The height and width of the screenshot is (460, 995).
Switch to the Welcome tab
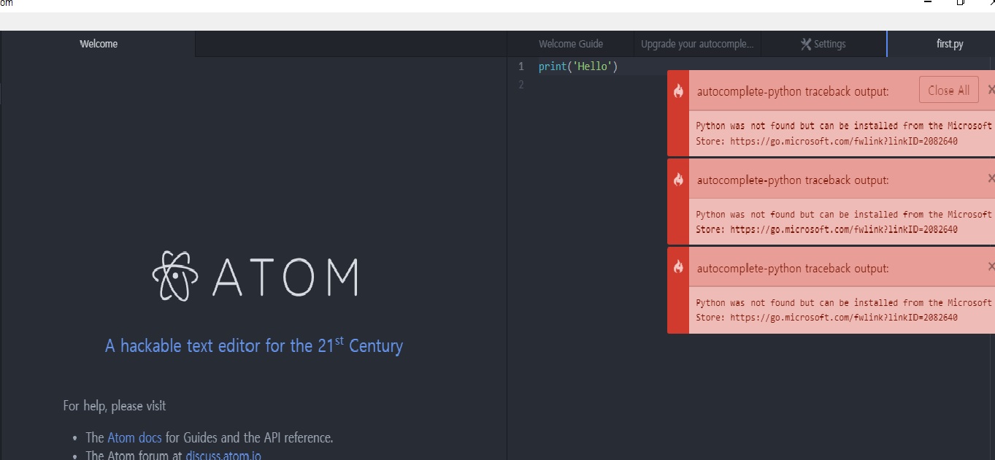point(99,44)
